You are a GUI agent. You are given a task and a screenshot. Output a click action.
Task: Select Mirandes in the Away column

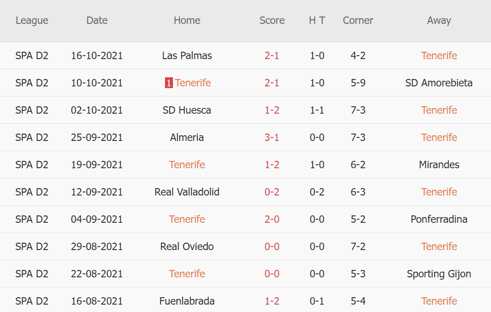click(x=439, y=165)
